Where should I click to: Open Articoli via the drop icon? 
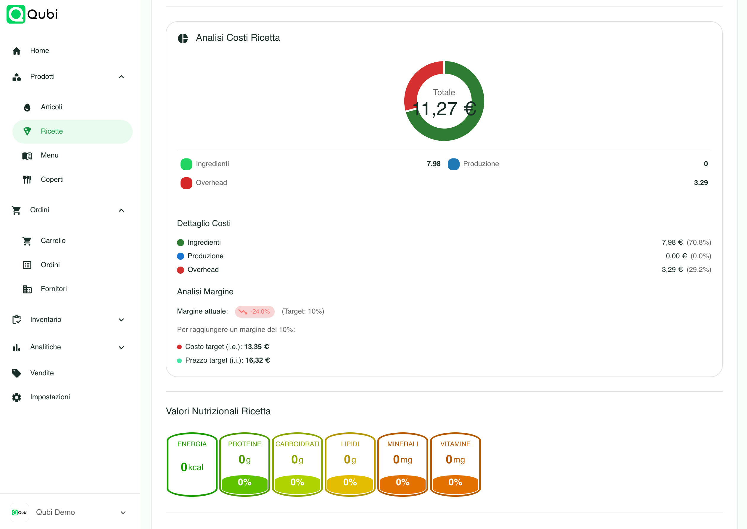[28, 107]
